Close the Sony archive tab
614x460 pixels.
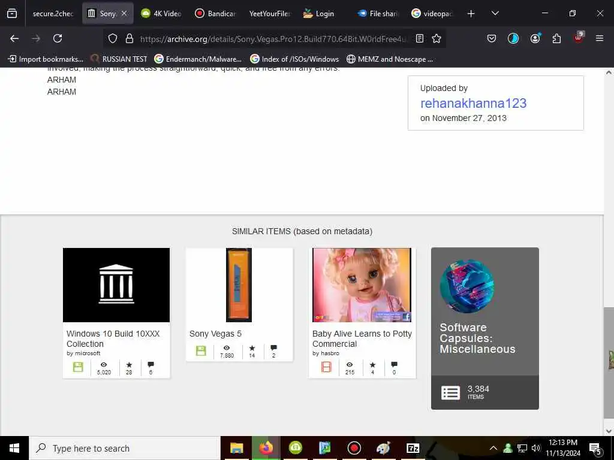[x=124, y=13]
